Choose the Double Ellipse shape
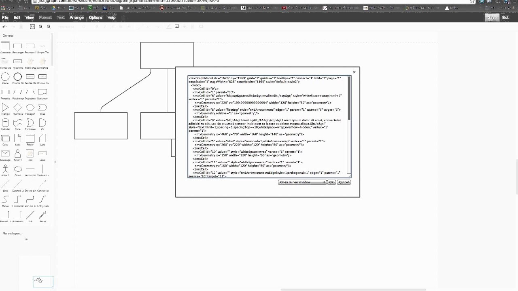The width and height of the screenshot is (518, 291). [x=17, y=77]
